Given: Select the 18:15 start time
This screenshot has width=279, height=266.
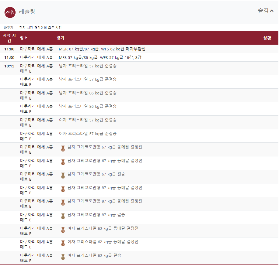Looking at the screenshot, I should pyautogui.click(x=9, y=66).
